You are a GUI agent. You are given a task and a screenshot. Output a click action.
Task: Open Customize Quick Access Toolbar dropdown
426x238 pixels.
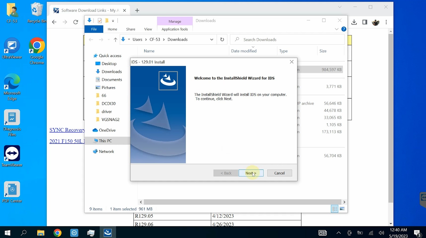tap(113, 21)
